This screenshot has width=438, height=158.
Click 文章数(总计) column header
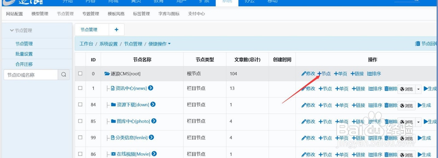(x=247, y=60)
